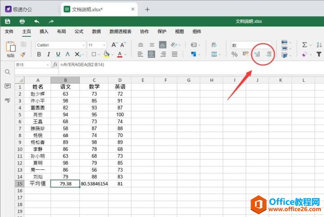
Task: Click the fx insert function button
Action: point(55,65)
